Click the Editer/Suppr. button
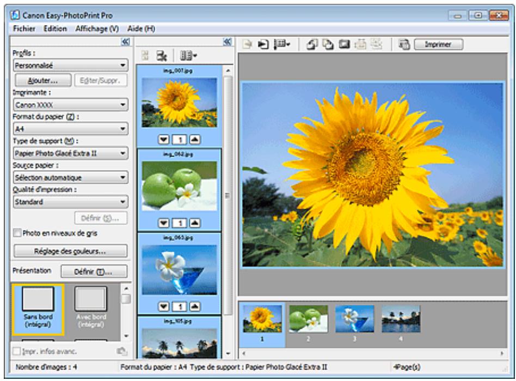The image size is (516, 381). (x=101, y=80)
